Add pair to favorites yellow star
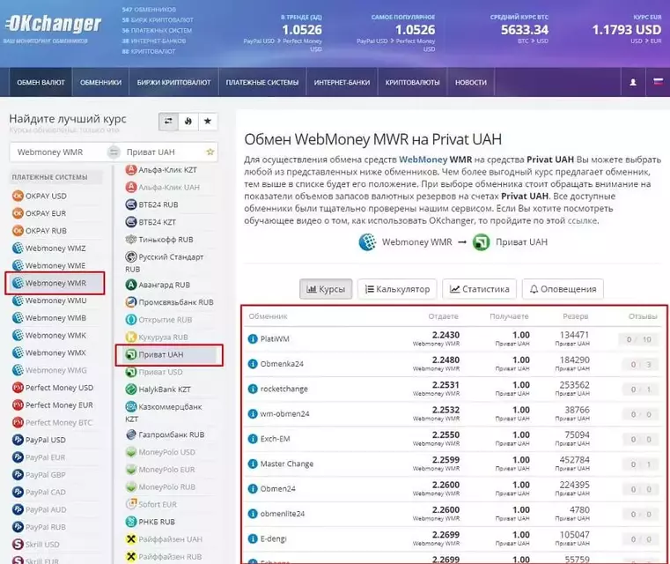 pos(210,152)
